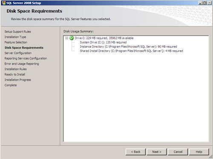Click the Review the disk space summary text
Screen dimensions: 213x159
pos(61,19)
